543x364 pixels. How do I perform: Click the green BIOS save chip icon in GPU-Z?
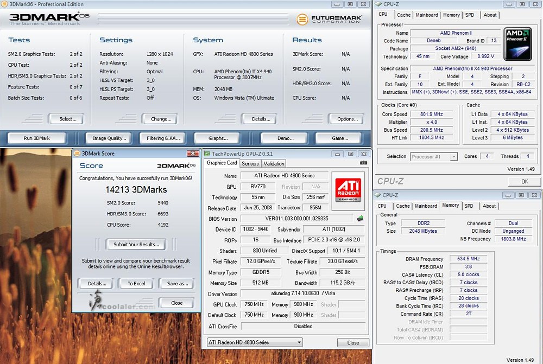coord(360,218)
